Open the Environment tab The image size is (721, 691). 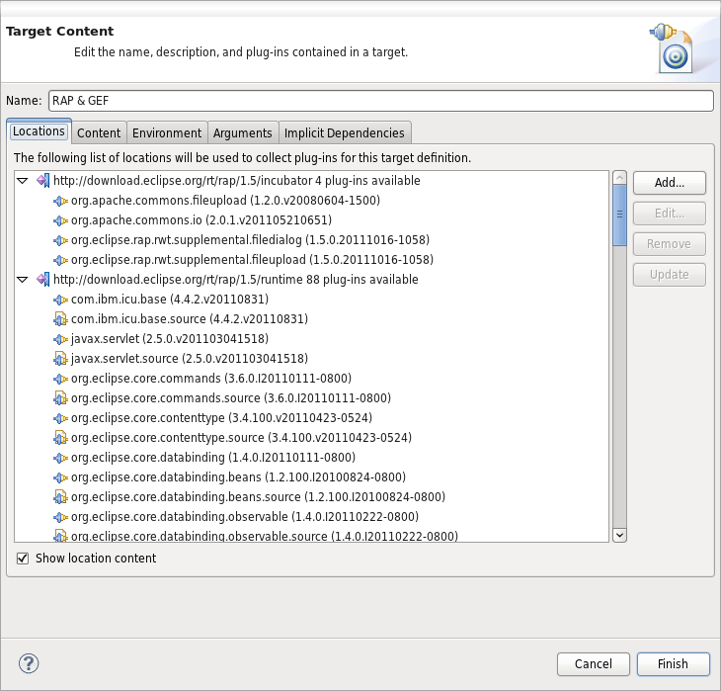[x=167, y=133]
